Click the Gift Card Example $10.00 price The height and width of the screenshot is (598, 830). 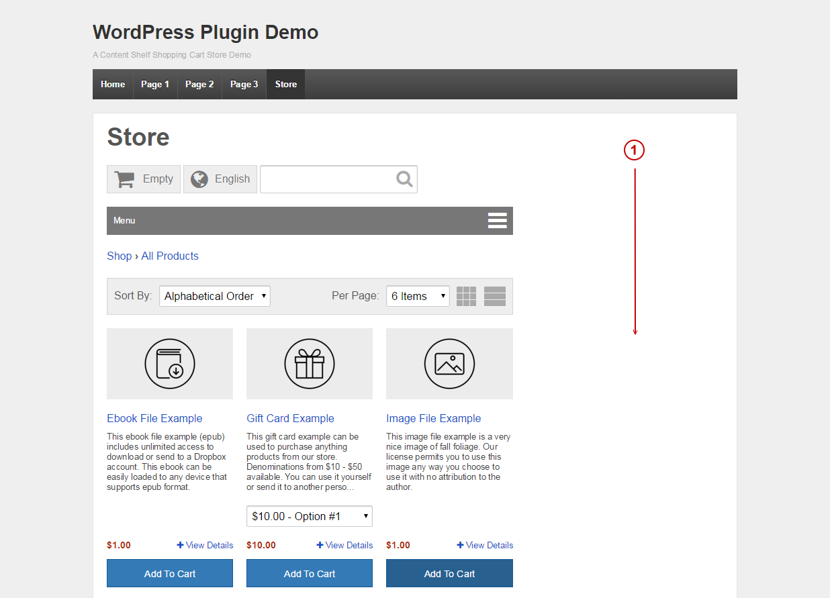pos(261,545)
